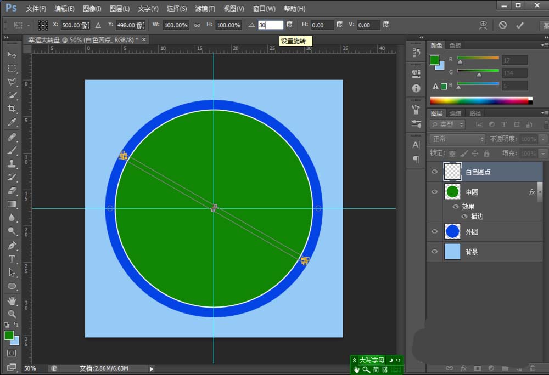Click the color spectrum bar

[x=480, y=100]
